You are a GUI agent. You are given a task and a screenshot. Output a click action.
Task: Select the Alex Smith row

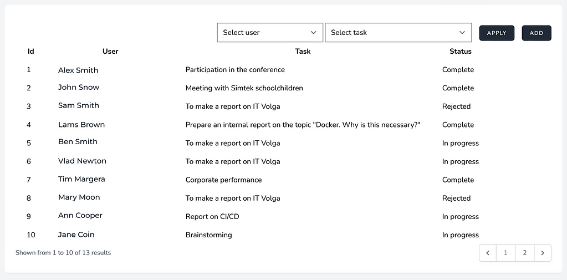[x=284, y=70]
